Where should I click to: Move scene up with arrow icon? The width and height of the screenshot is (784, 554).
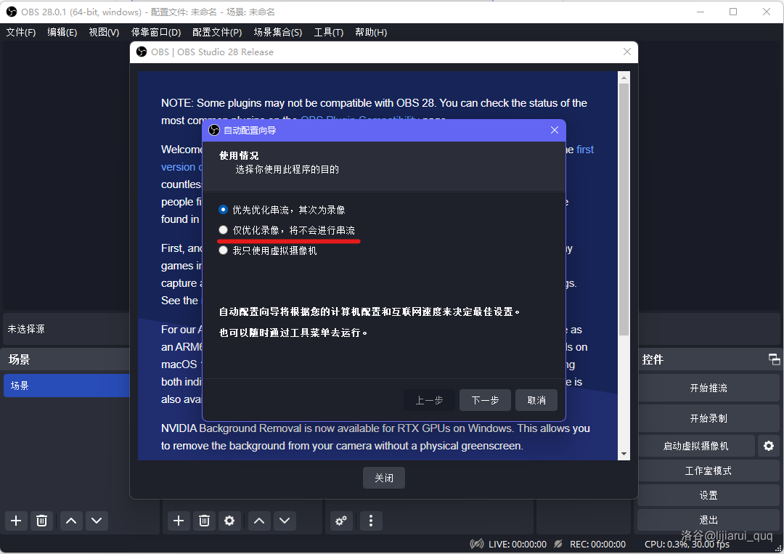coord(71,521)
